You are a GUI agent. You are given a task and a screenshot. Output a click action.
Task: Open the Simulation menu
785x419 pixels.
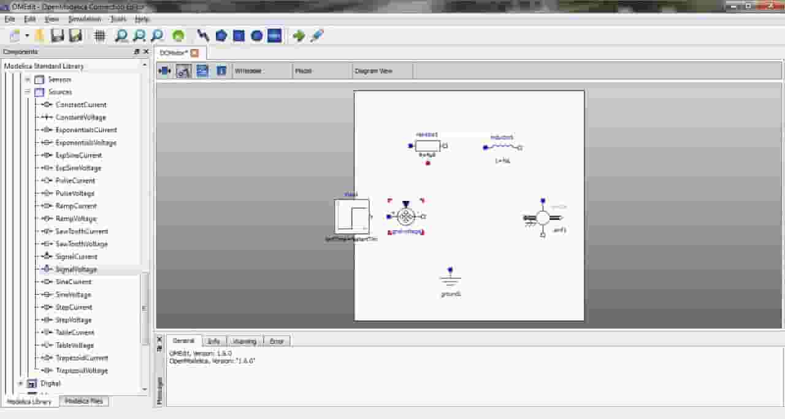click(x=85, y=19)
